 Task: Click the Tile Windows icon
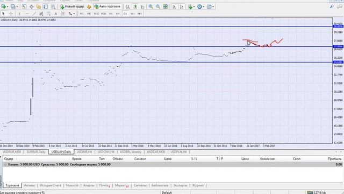(x=165, y=7)
